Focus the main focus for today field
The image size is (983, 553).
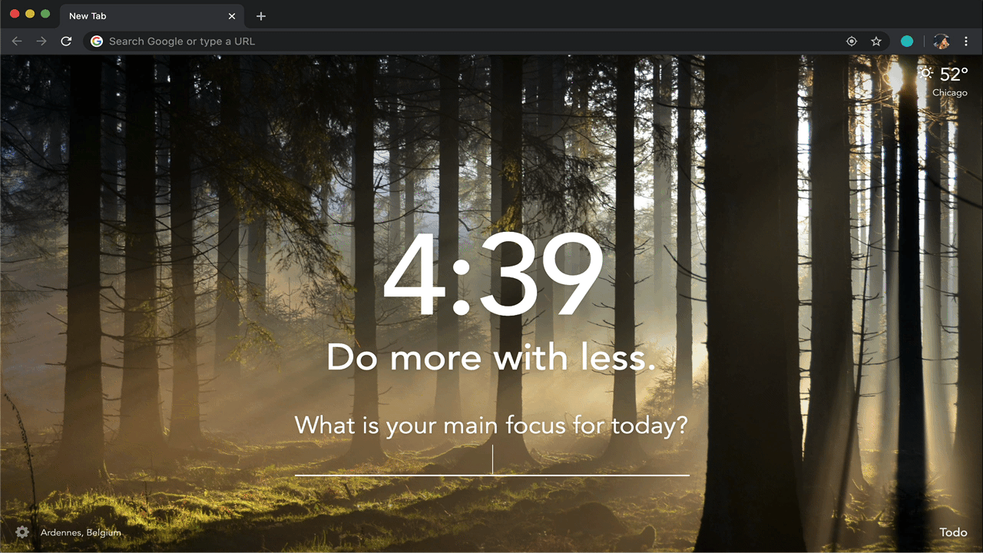(x=491, y=461)
